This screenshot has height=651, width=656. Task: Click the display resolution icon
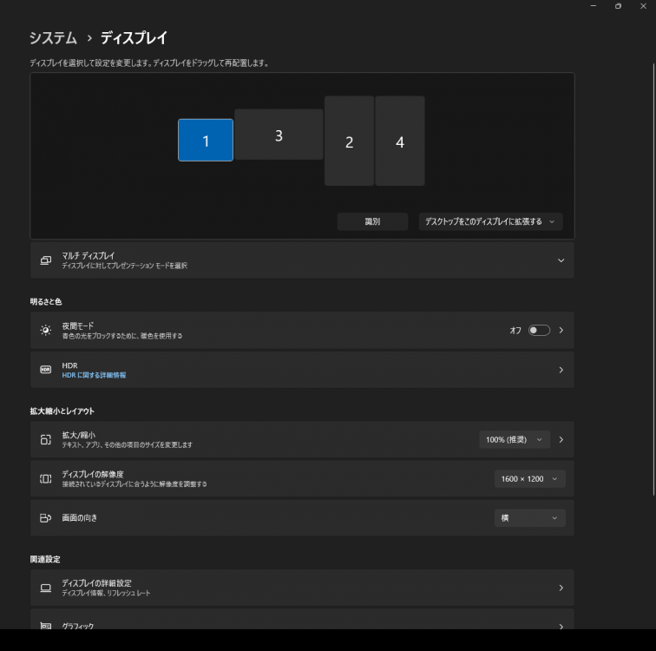point(46,479)
